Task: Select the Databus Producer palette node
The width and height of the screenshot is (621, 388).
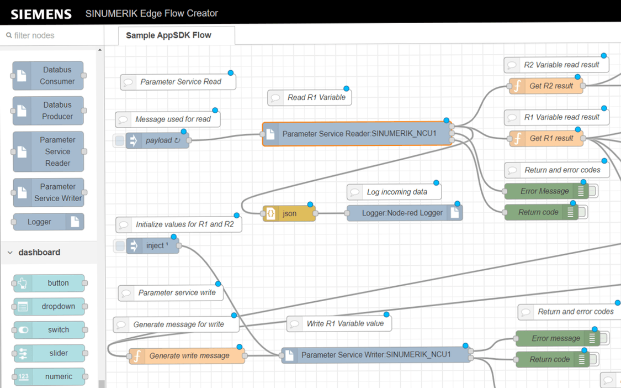Action: point(48,111)
